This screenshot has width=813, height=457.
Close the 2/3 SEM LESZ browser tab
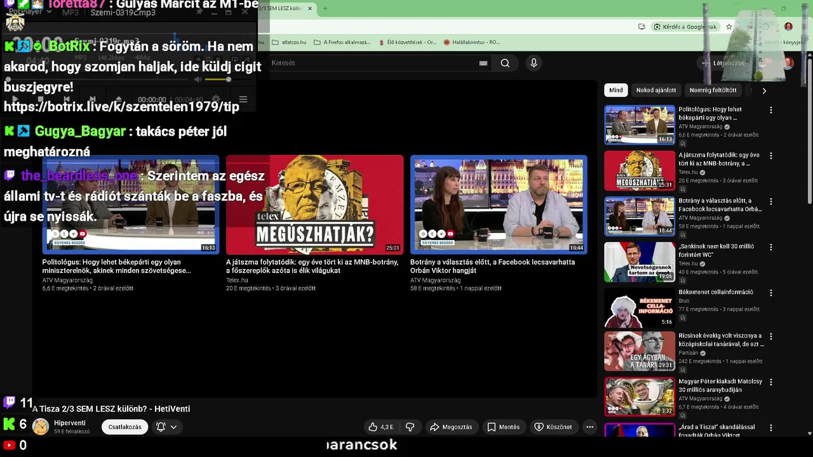[x=310, y=9]
